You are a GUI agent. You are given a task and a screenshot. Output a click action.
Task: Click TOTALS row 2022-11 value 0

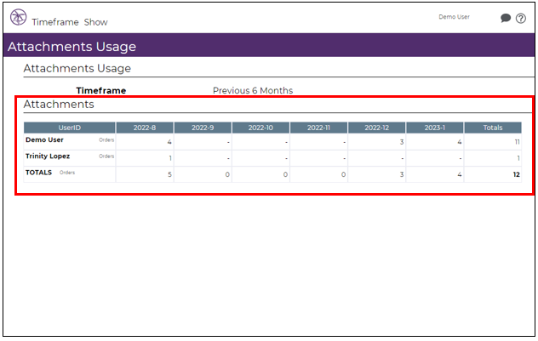click(343, 174)
